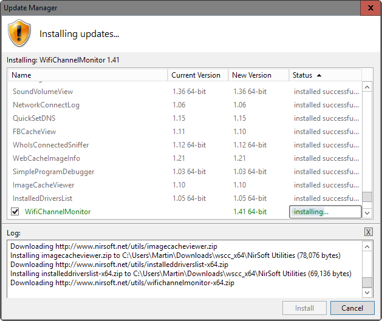
Task: Click SimpleProgramDebugger's current version 1.03 64-bit
Action: [189, 172]
